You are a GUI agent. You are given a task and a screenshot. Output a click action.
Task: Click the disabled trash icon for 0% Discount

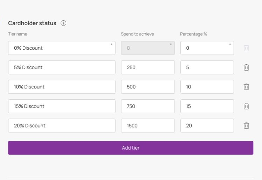pyautogui.click(x=246, y=48)
